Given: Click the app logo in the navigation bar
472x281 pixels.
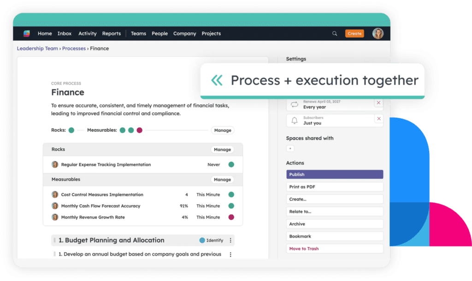Looking at the screenshot, I should (26, 33).
